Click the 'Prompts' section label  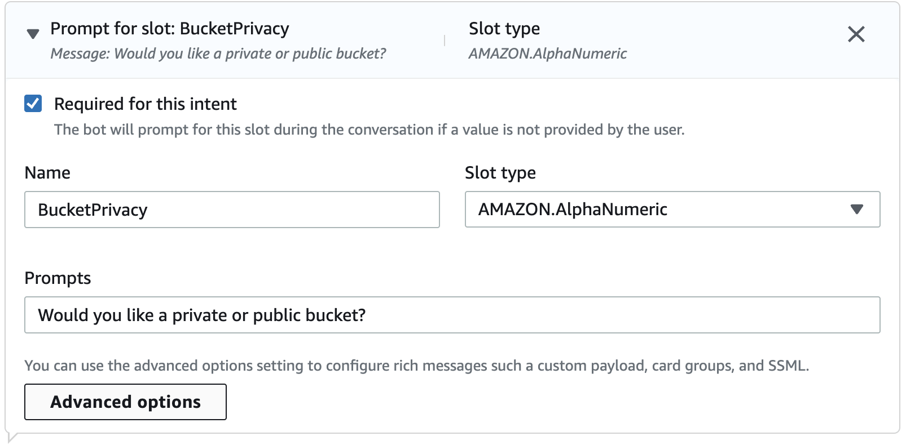pos(58,278)
